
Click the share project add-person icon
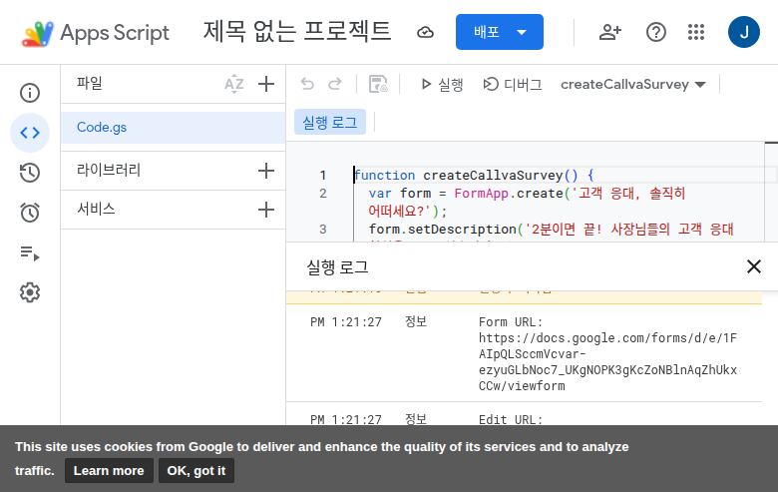pyautogui.click(x=609, y=32)
